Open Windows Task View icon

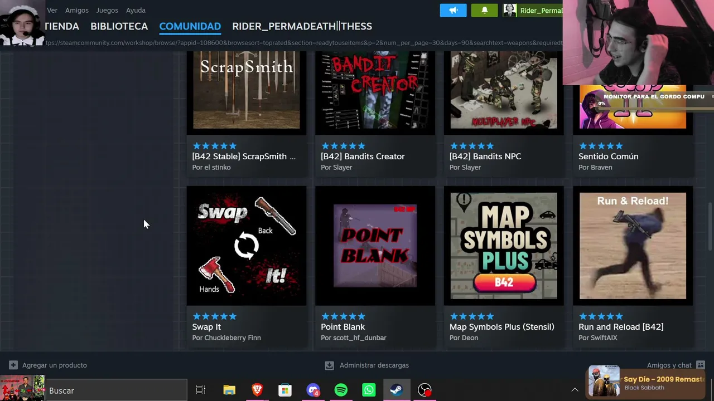point(201,390)
